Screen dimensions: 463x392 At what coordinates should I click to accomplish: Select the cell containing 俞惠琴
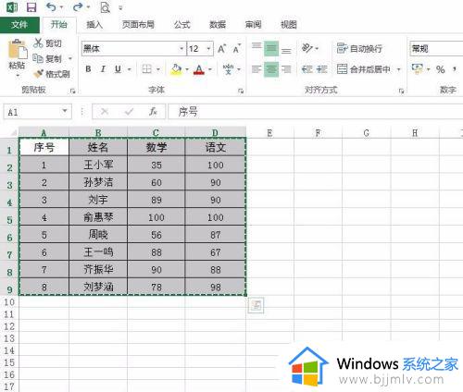click(98, 217)
